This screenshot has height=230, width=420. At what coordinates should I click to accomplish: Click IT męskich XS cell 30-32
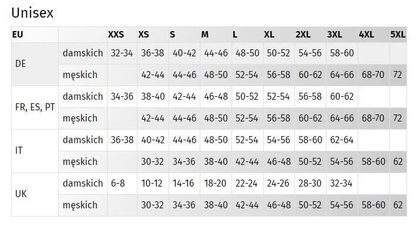tap(152, 161)
